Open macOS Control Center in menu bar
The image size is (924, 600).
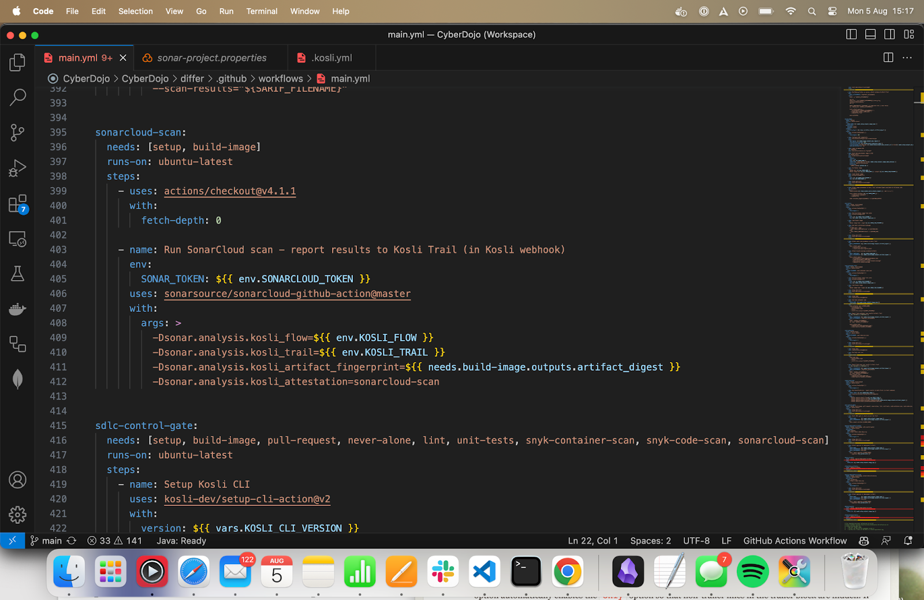(832, 11)
